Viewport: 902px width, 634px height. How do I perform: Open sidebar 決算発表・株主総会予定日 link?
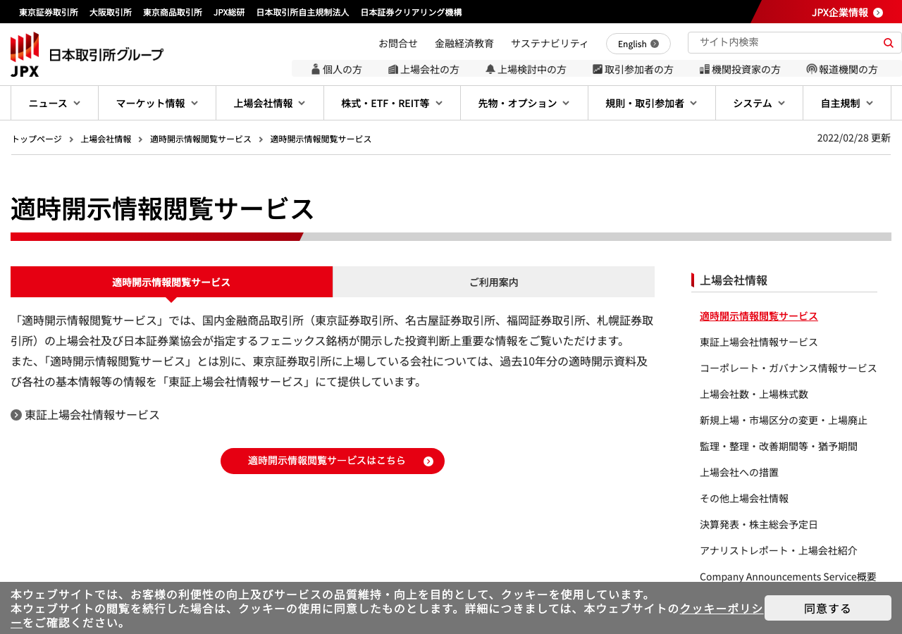pyautogui.click(x=759, y=524)
